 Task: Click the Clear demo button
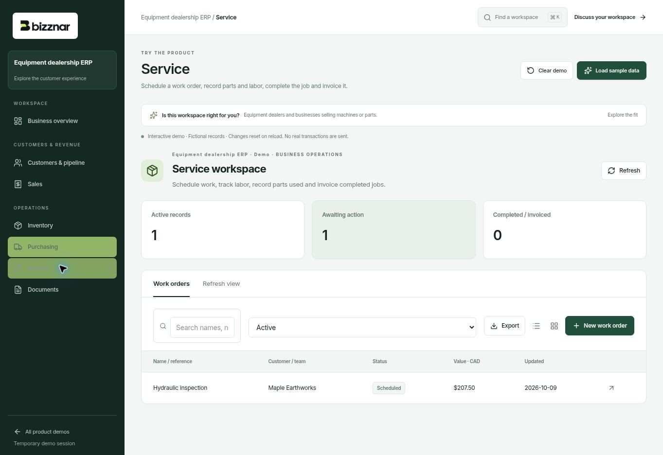[x=547, y=70]
